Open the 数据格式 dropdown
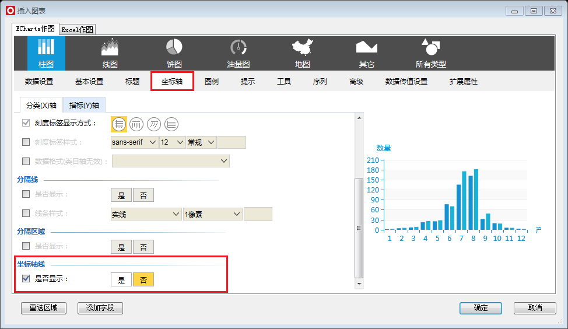Screen dimensions: 568x329 tap(171, 161)
